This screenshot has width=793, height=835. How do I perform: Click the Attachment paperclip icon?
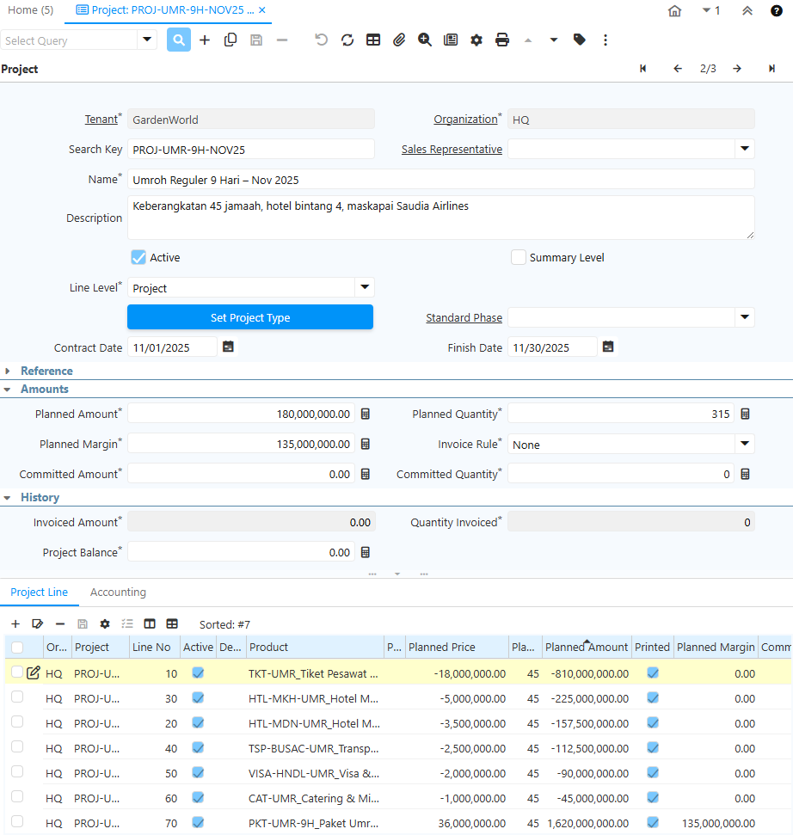coord(399,40)
